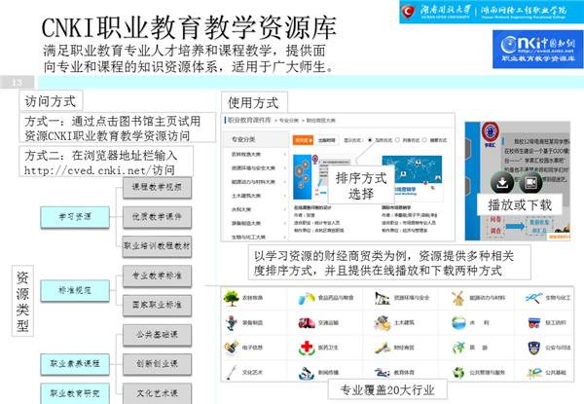Click the robot icon for 装备制造
584x404 pixels.
tap(232, 323)
